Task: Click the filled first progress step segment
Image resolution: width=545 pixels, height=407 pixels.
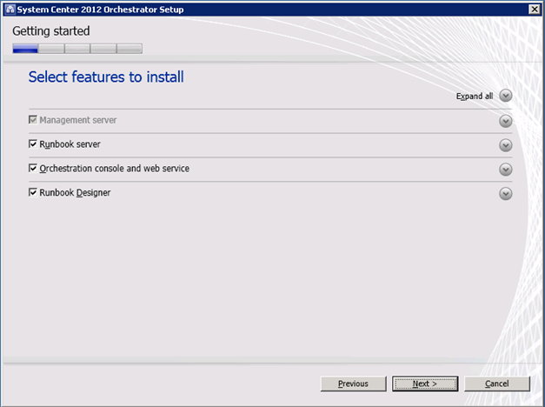Action: (x=25, y=49)
